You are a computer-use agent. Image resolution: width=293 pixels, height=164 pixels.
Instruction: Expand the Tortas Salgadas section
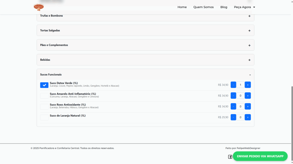tap(145, 30)
